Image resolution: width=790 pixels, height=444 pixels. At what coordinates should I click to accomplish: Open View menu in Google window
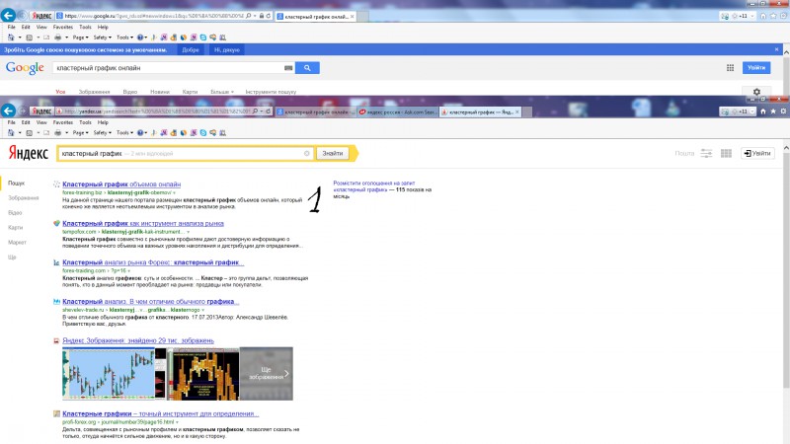(x=41, y=28)
